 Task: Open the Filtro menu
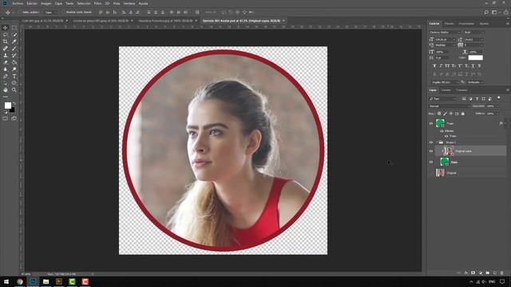[x=97, y=3]
